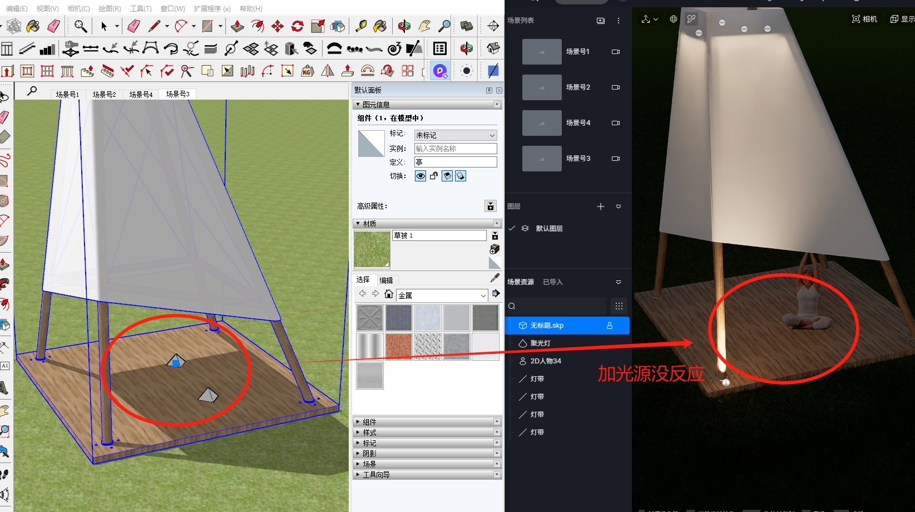Viewport: 915px width, 512px height.
Task: Click the plus icon to add 图层
Action: click(600, 206)
